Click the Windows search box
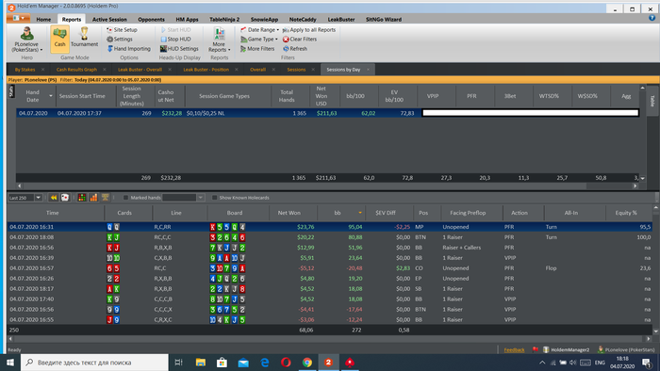The width and height of the screenshot is (660, 371). tap(94, 363)
